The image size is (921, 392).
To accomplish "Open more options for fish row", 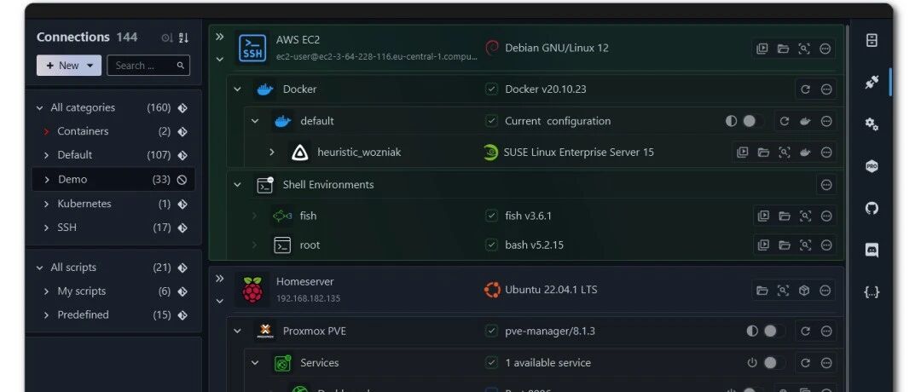I will [826, 216].
